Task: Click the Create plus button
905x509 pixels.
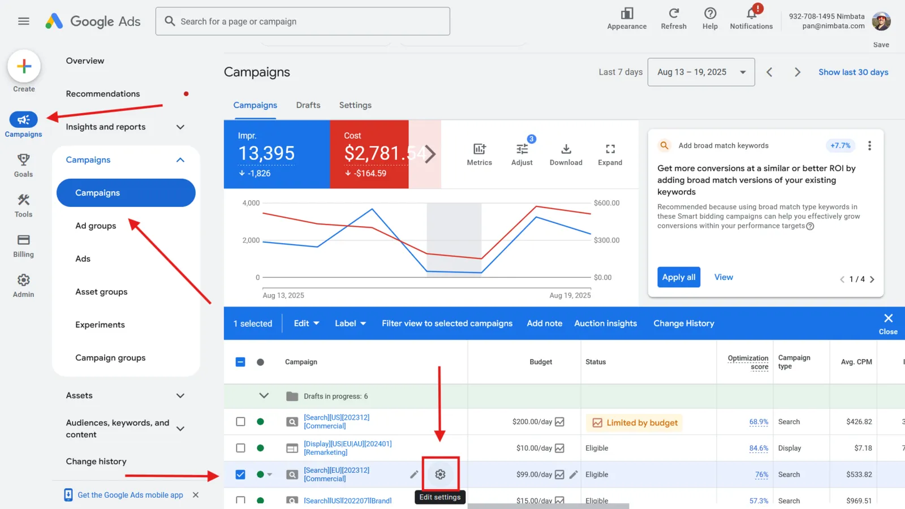Action: [24, 66]
